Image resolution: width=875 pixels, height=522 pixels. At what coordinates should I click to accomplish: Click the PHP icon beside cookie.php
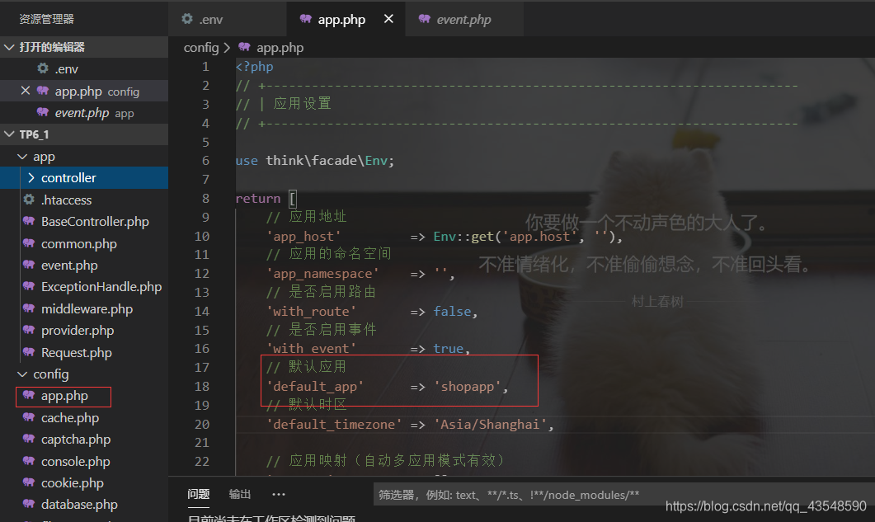(x=29, y=482)
